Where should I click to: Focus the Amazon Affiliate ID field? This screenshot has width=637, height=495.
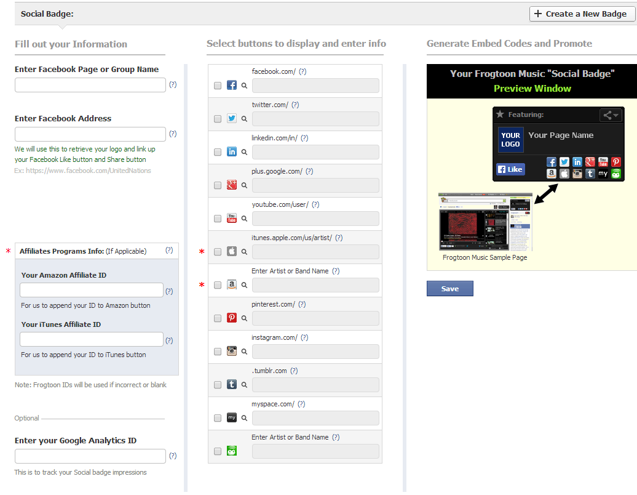point(92,290)
